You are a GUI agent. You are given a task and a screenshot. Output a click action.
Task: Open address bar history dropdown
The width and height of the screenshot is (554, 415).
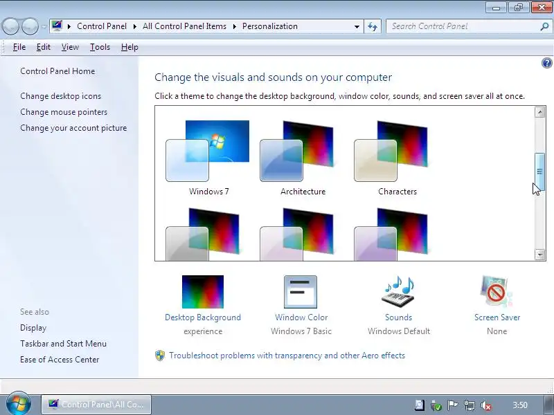click(x=357, y=26)
